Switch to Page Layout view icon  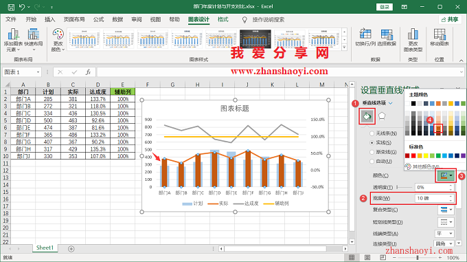click(367, 257)
